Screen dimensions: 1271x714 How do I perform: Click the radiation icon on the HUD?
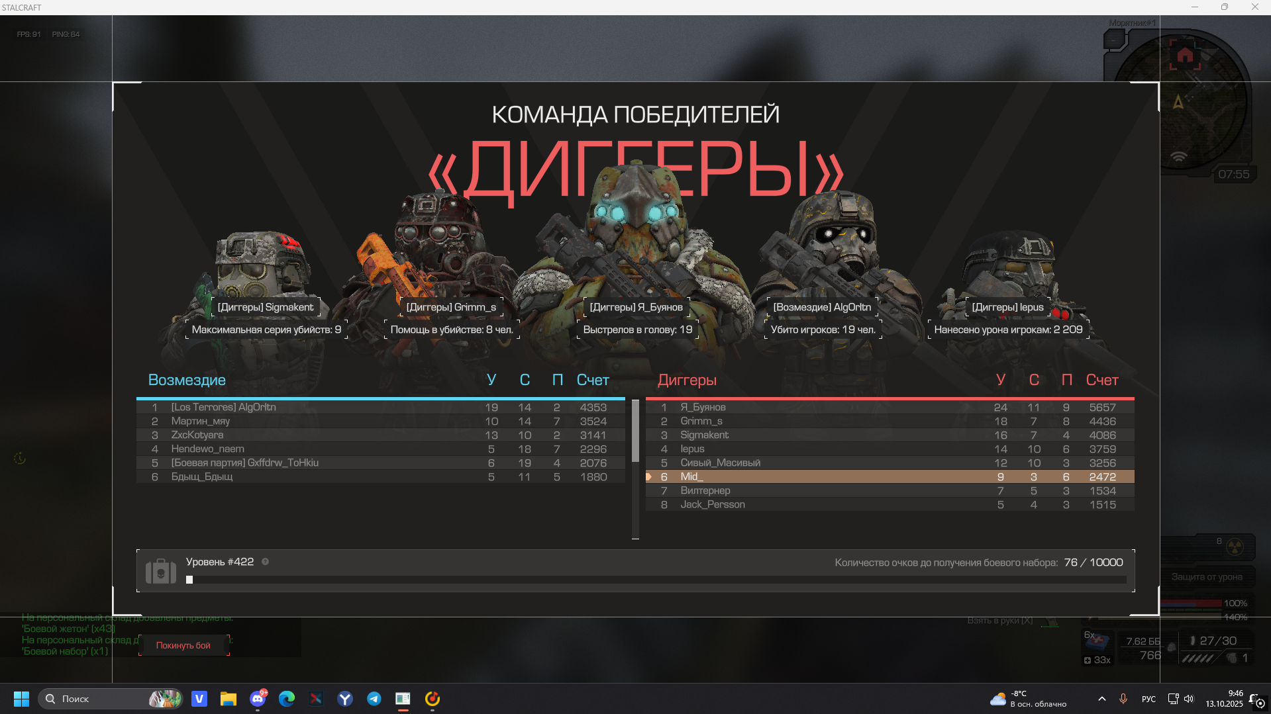[x=1235, y=547]
